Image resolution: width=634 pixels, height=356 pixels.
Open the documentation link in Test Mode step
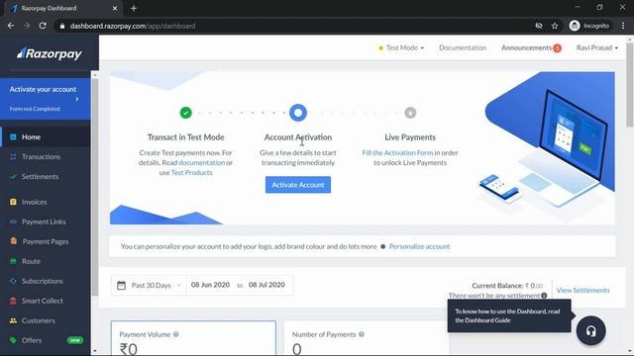point(201,162)
